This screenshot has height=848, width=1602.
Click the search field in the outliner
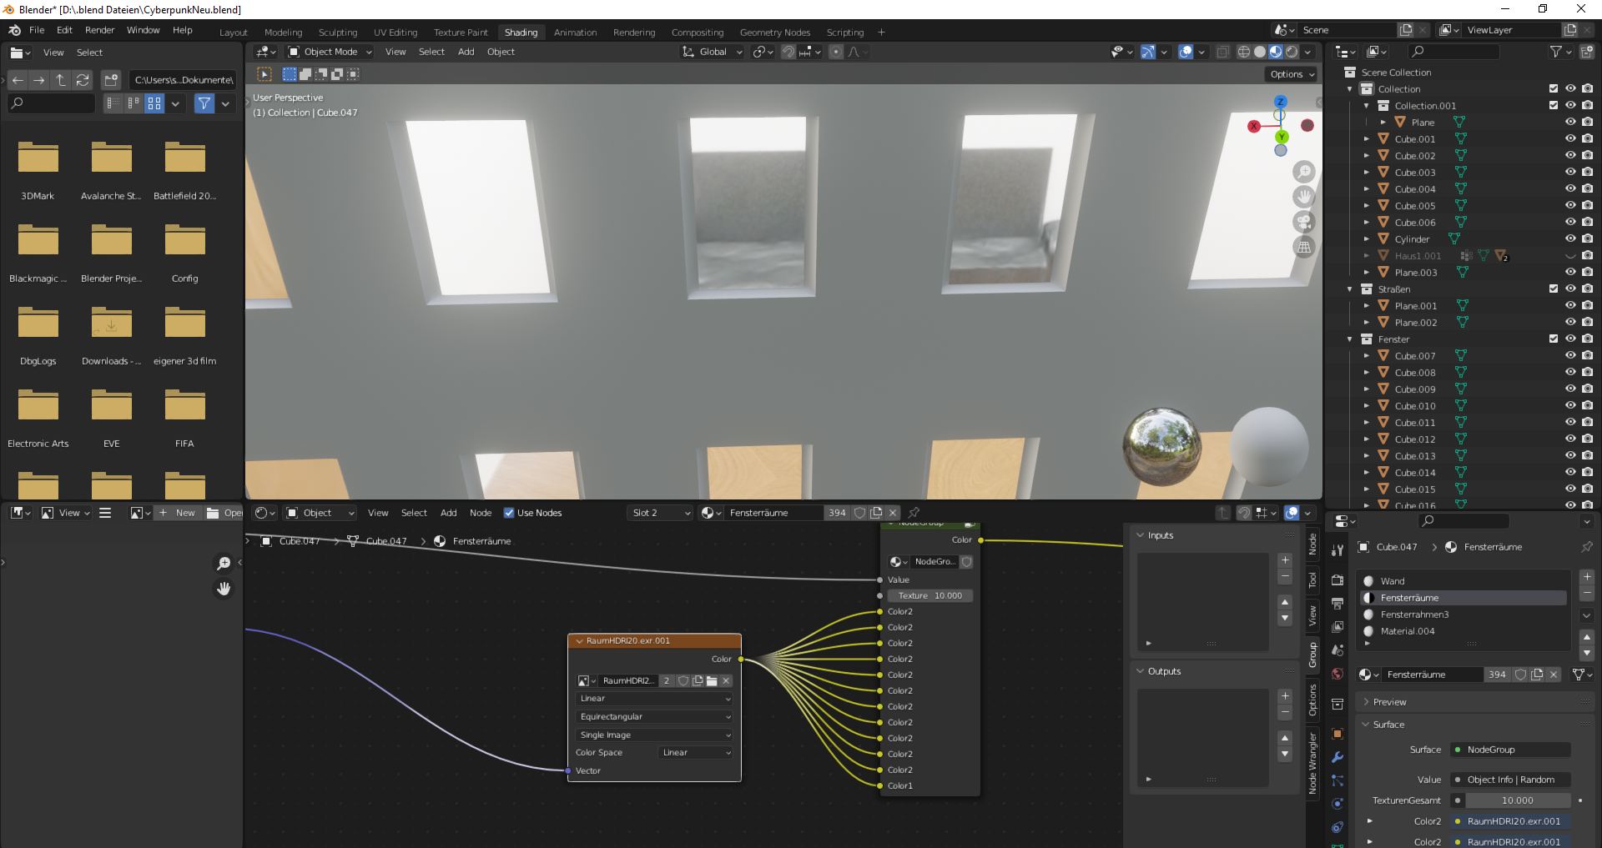point(1454,51)
